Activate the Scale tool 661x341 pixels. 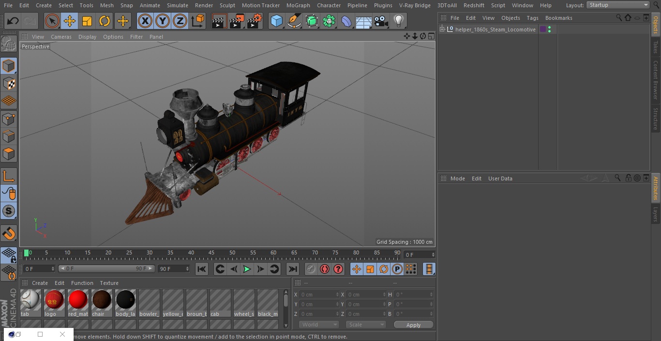coord(87,21)
